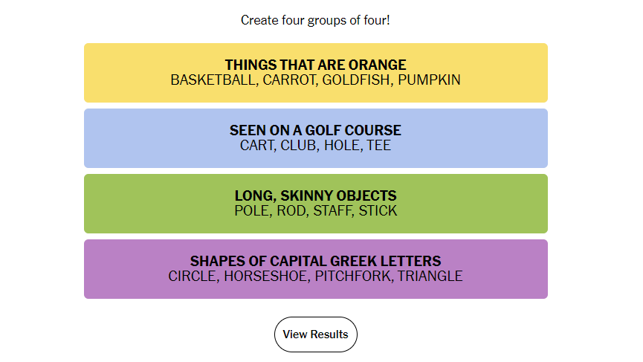Click the word HORSESHOE in the purple group
The width and height of the screenshot is (643, 362).
click(x=265, y=277)
